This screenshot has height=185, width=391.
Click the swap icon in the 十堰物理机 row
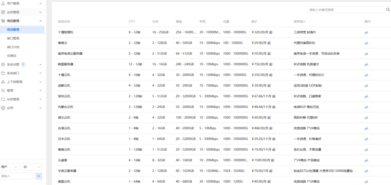coord(366,32)
